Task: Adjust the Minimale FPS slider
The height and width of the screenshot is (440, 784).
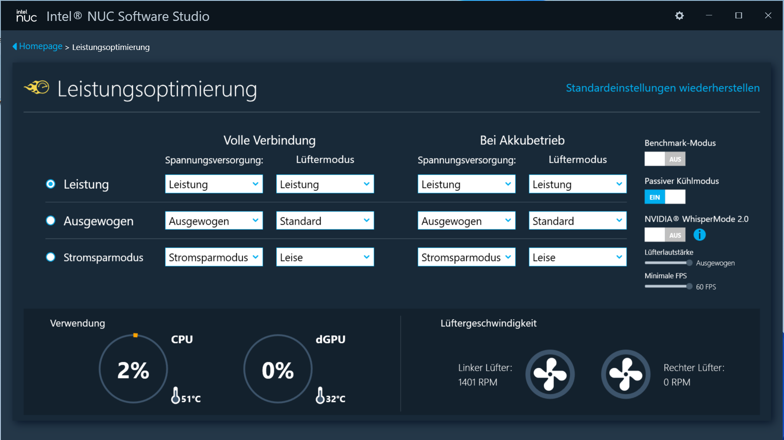Action: [x=669, y=286]
